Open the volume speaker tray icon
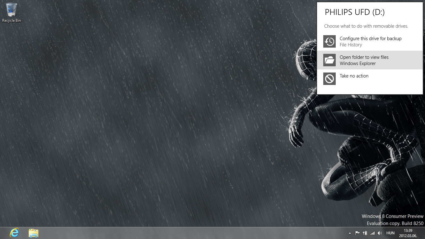The image size is (425, 239). click(x=380, y=233)
